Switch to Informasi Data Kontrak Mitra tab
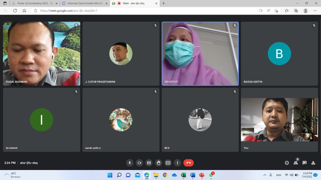The height and width of the screenshot is (180, 321). click(84, 3)
